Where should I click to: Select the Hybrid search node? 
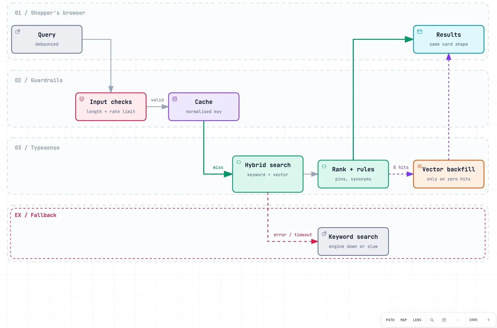coord(268,174)
